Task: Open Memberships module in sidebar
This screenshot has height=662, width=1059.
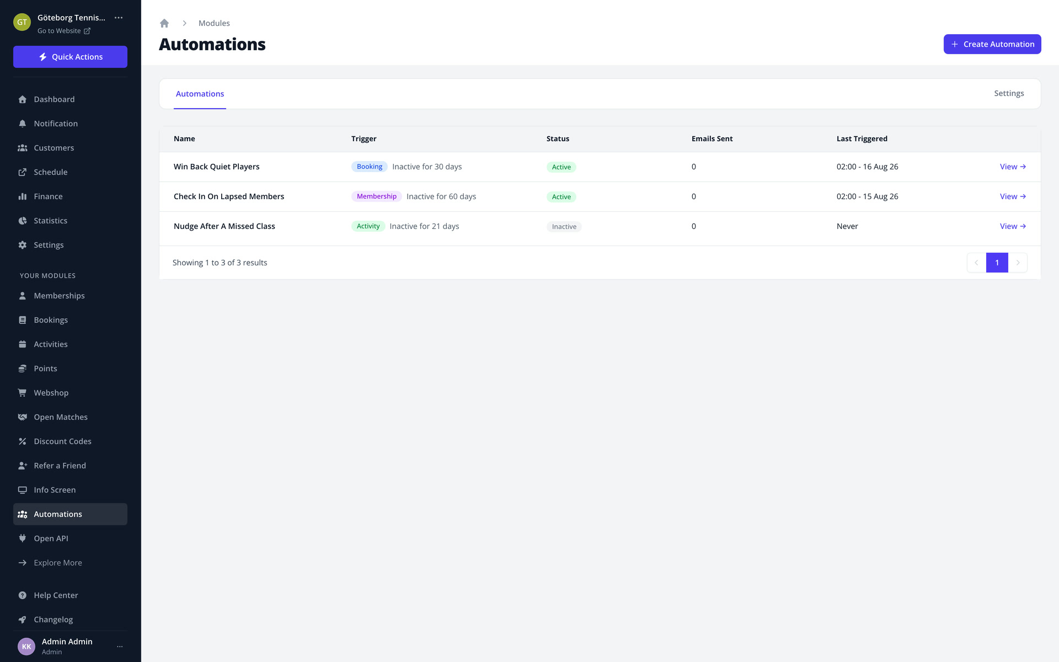Action: pos(70,296)
